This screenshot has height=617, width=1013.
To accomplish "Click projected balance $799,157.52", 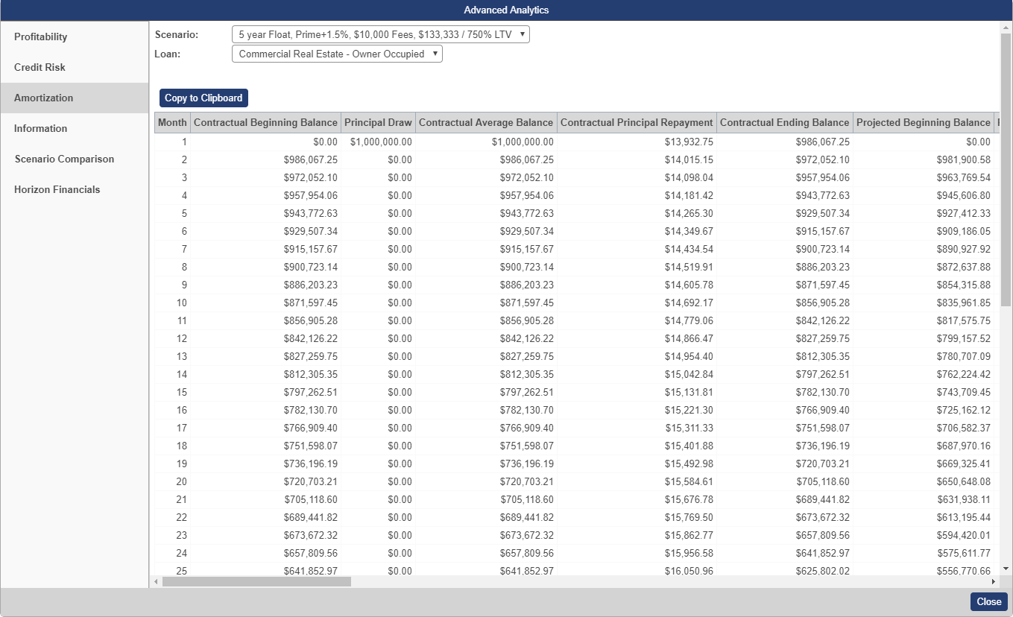I will (x=924, y=338).
